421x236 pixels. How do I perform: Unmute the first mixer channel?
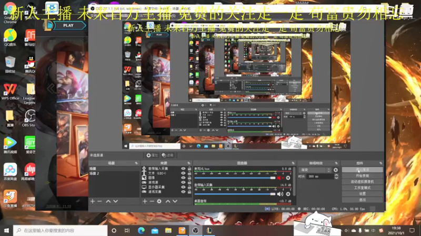click(x=280, y=178)
